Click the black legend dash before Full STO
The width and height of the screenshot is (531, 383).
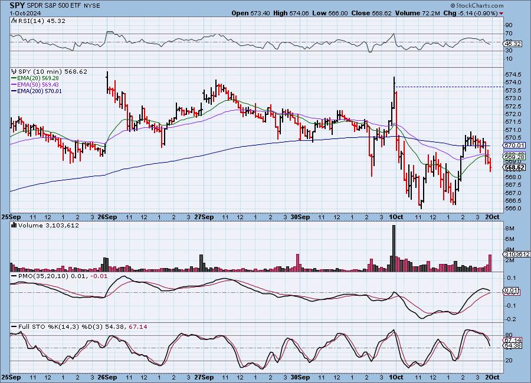coord(14,326)
